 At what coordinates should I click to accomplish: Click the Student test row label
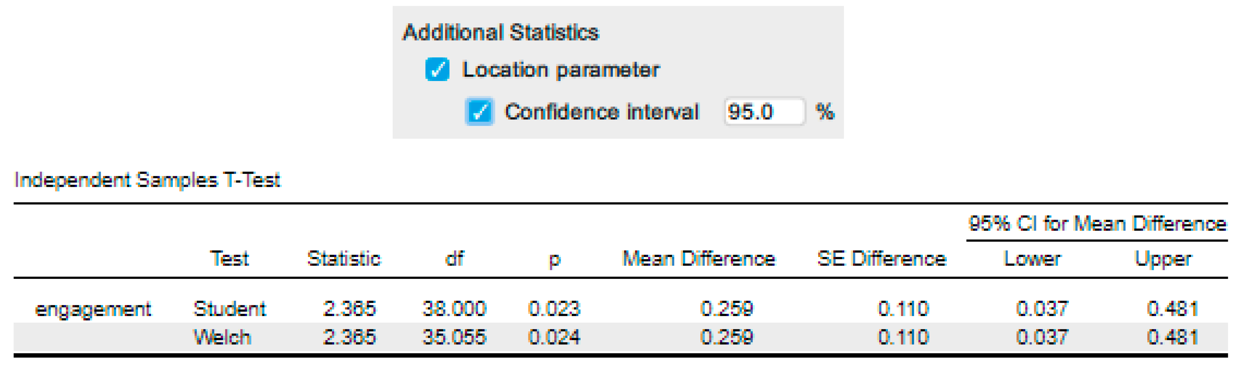[x=230, y=309]
